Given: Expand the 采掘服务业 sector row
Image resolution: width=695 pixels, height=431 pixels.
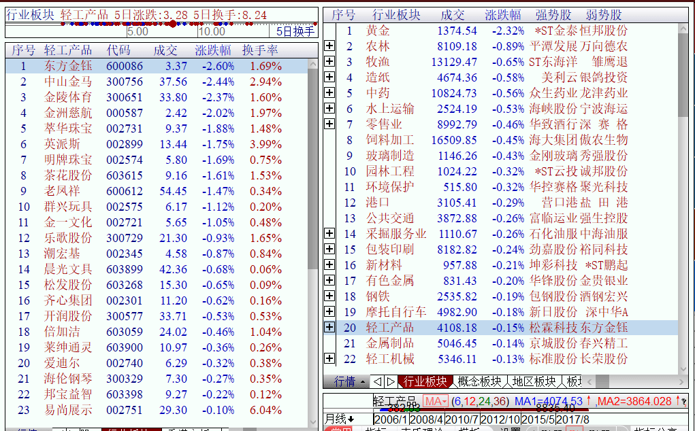Looking at the screenshot, I should coord(329,234).
